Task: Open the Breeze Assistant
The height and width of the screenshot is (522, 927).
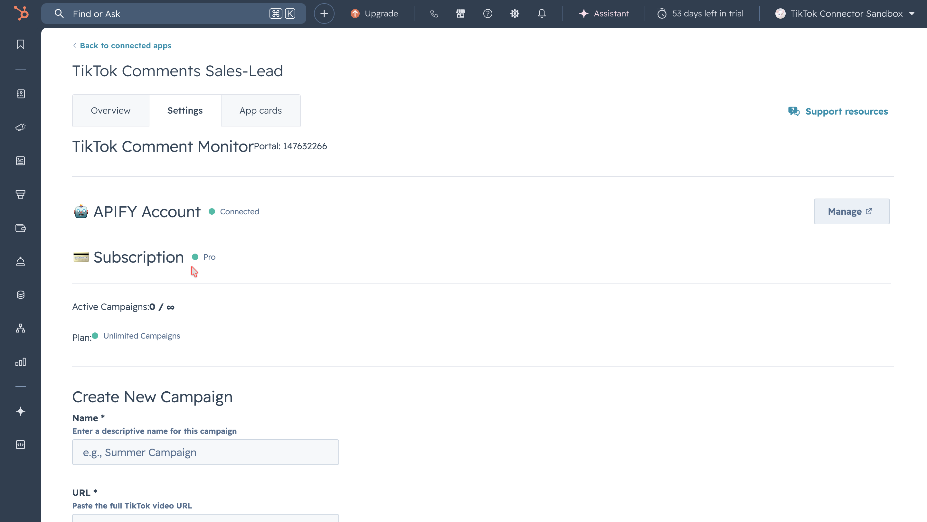Action: coord(604,14)
